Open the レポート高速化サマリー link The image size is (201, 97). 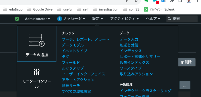point(140,57)
